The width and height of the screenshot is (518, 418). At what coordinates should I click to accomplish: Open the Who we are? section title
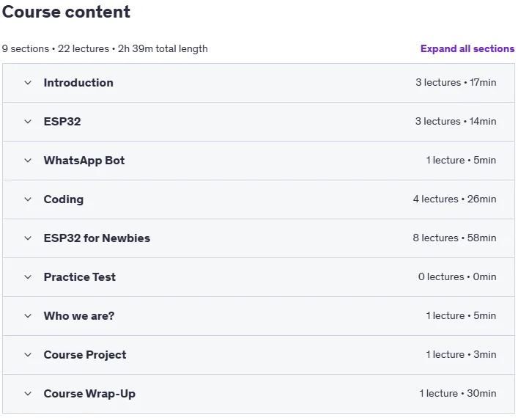tap(79, 316)
